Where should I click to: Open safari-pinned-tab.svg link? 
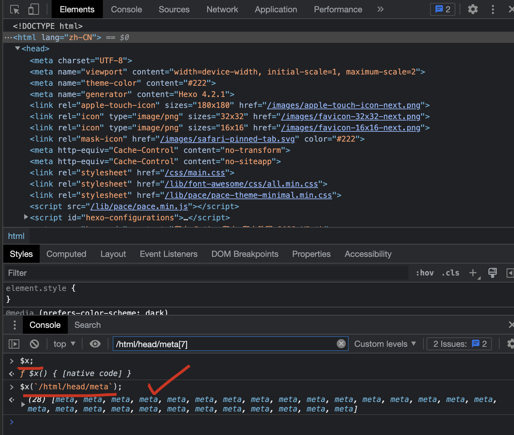click(228, 139)
